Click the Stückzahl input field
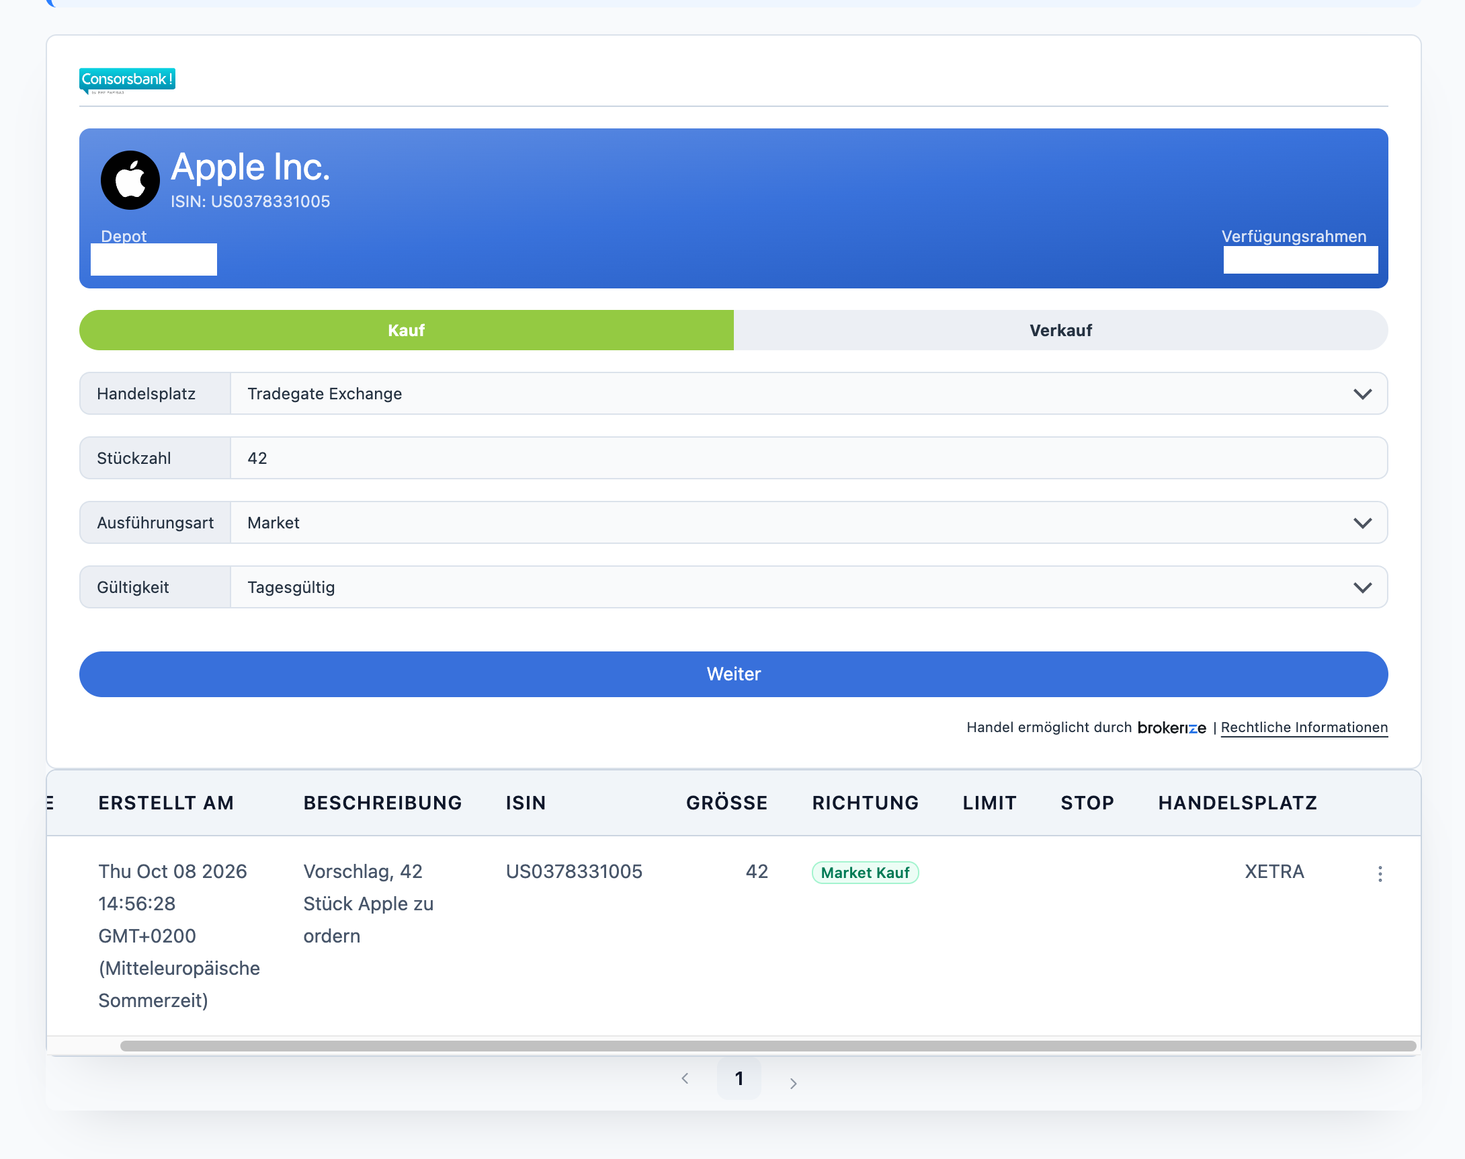Screen dimensions: 1465x1159 pyautogui.click(x=808, y=458)
